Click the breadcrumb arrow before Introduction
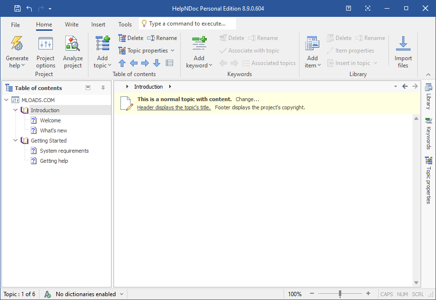The height and width of the screenshot is (300, 436). coord(127,87)
